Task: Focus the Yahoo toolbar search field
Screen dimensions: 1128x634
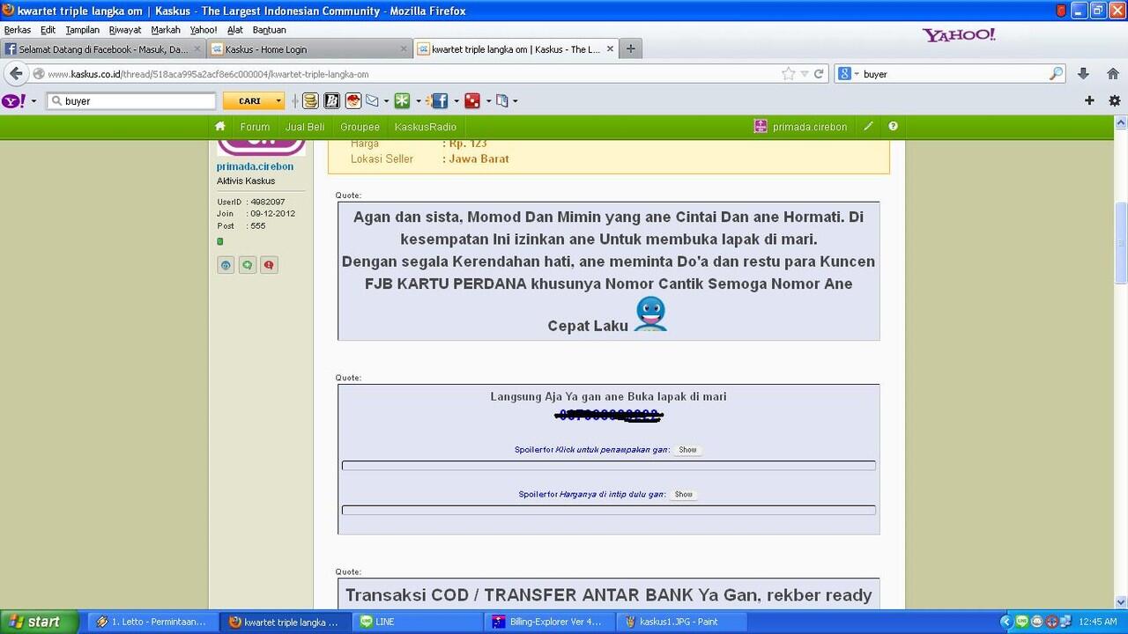Action: 130,101
